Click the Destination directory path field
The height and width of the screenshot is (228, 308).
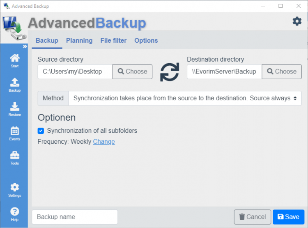pos(224,71)
